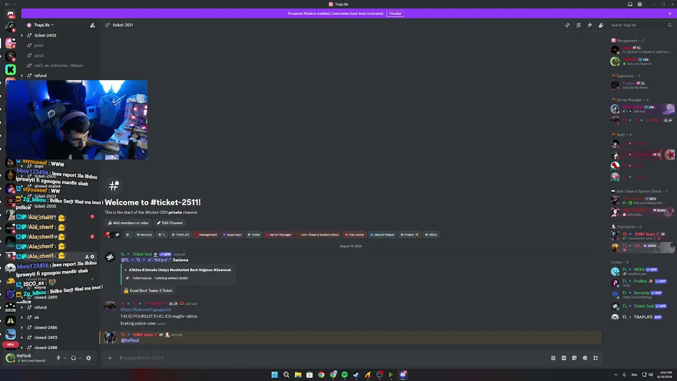Click the Anti-Cheat & System Check role tag
The image size is (677, 381).
(318, 234)
